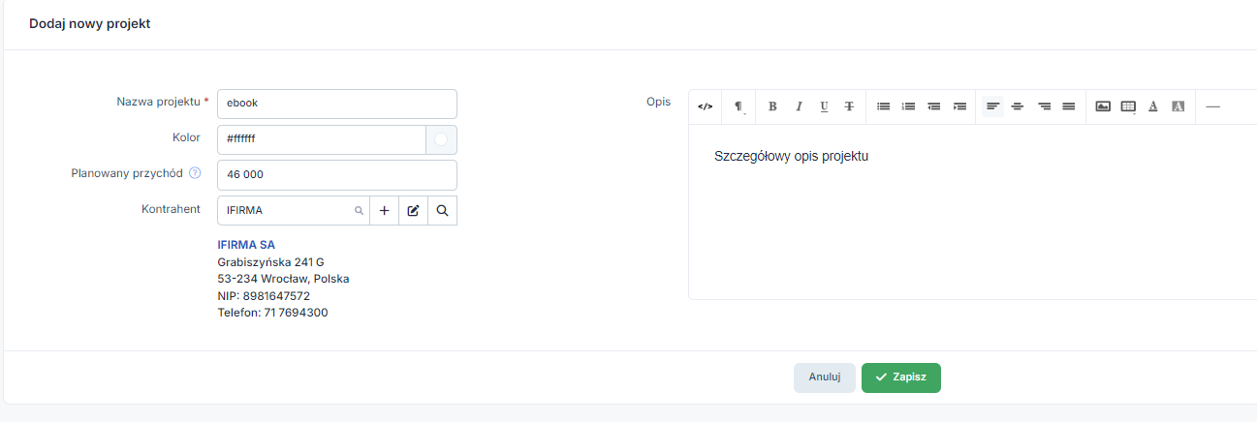Image resolution: width=1257 pixels, height=422 pixels.
Task: Align text to the right
Action: [x=1044, y=106]
